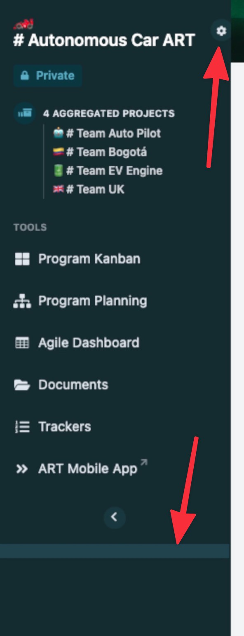Click the aggregated projects icon
244x636 pixels.
coord(24,113)
